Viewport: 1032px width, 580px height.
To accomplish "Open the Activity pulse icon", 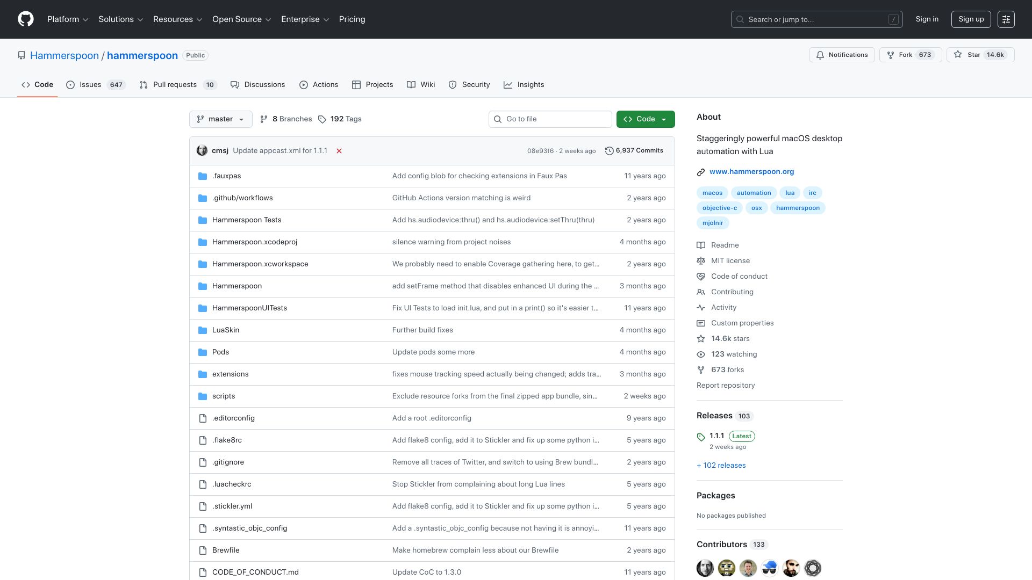I will (x=701, y=308).
